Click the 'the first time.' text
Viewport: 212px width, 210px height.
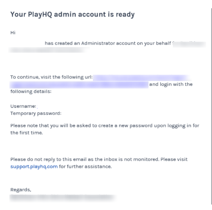[27, 133]
